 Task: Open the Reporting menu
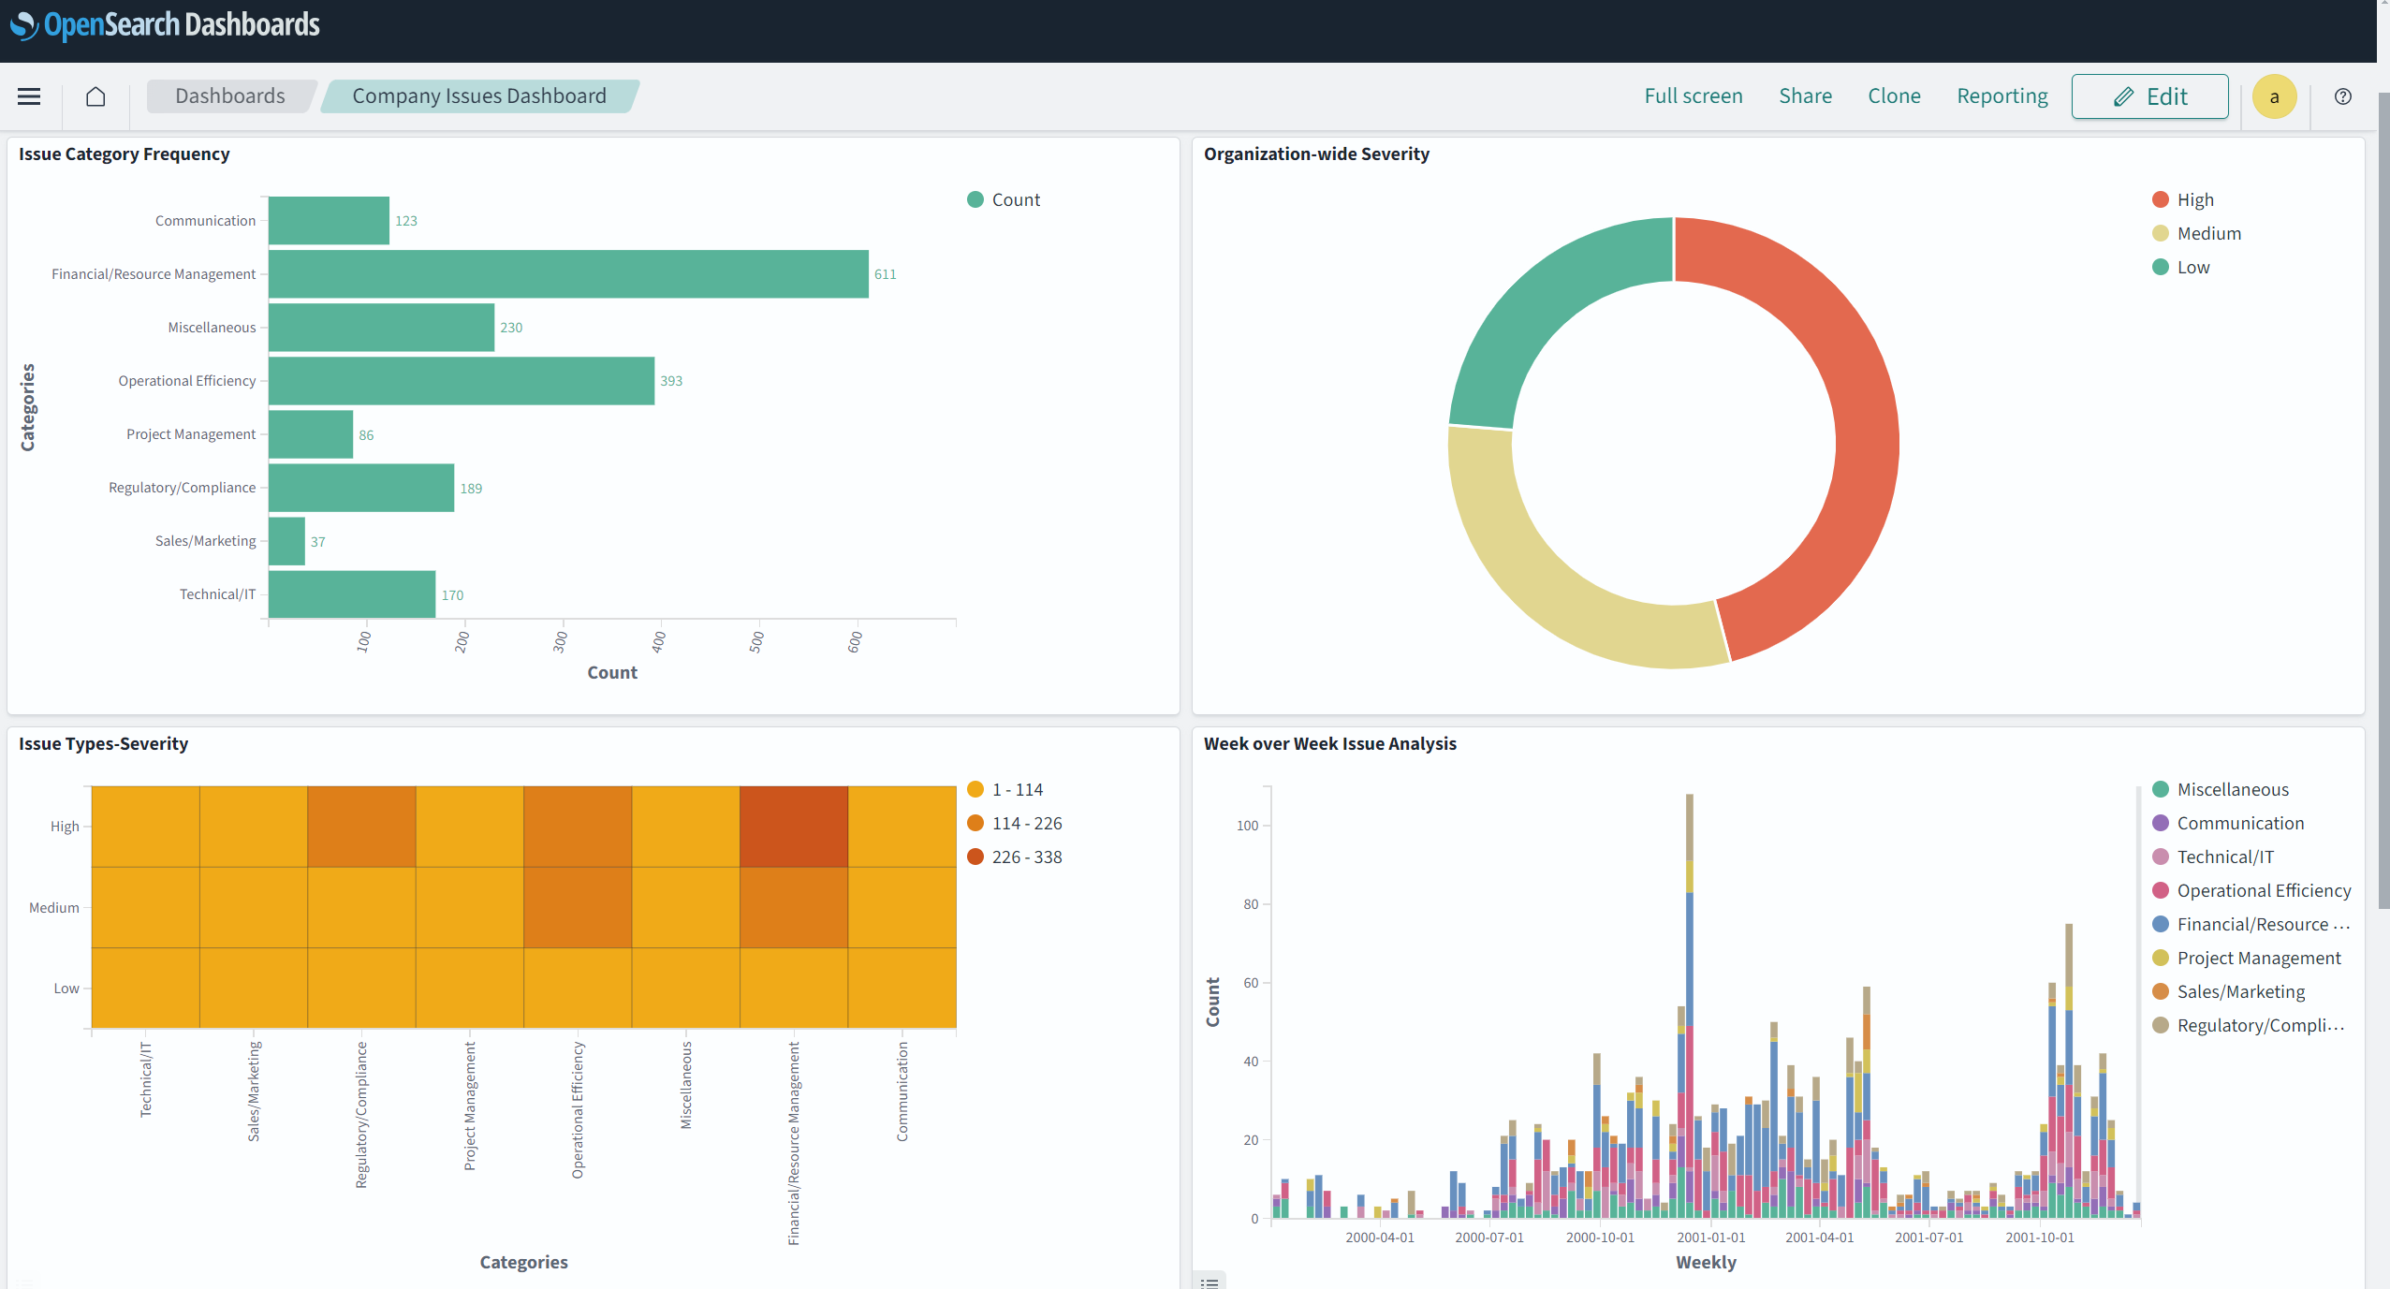coord(2001,96)
